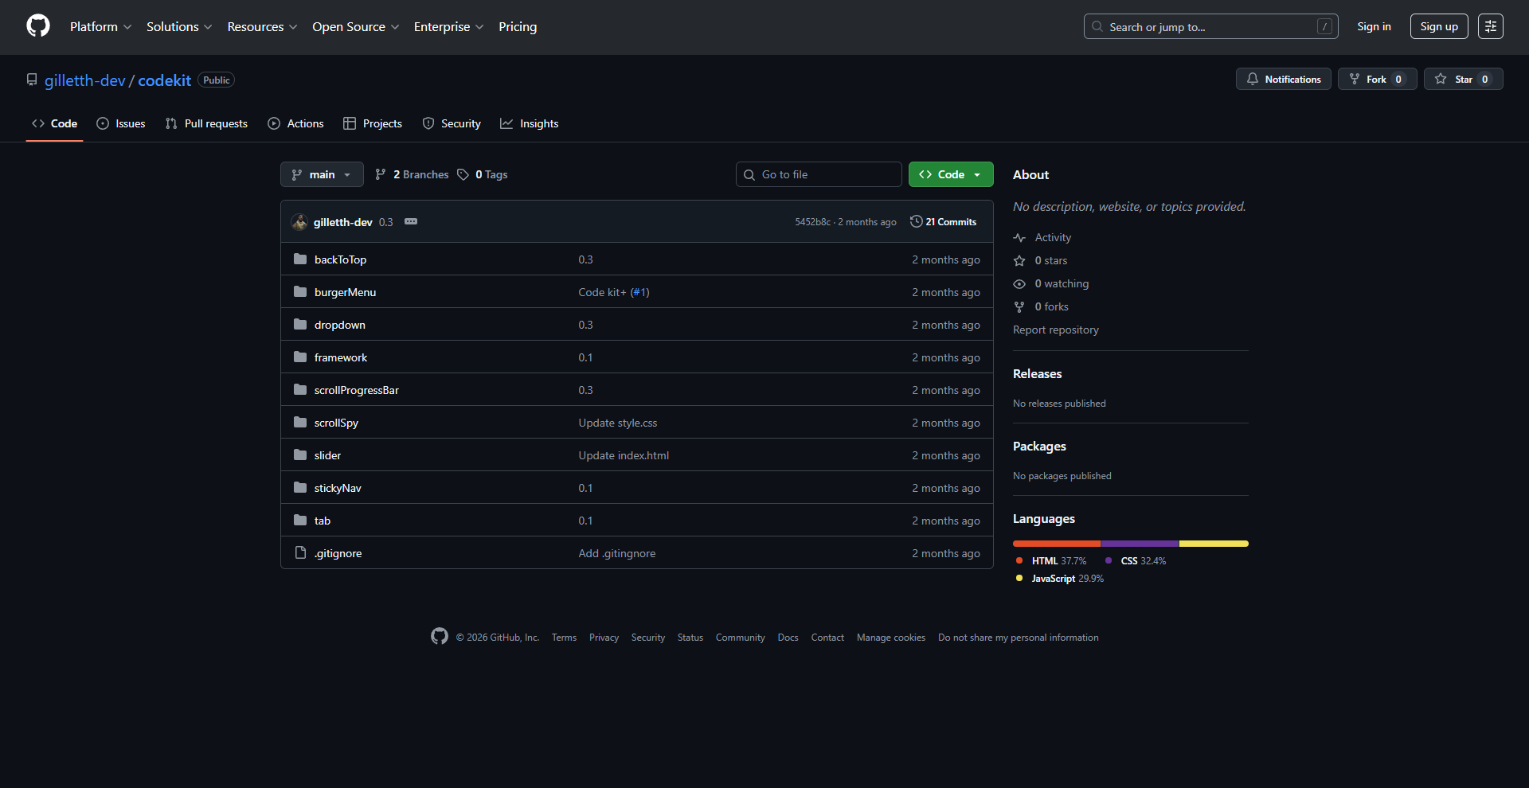View the 2 Branches list
The image size is (1529, 788).
tap(411, 174)
